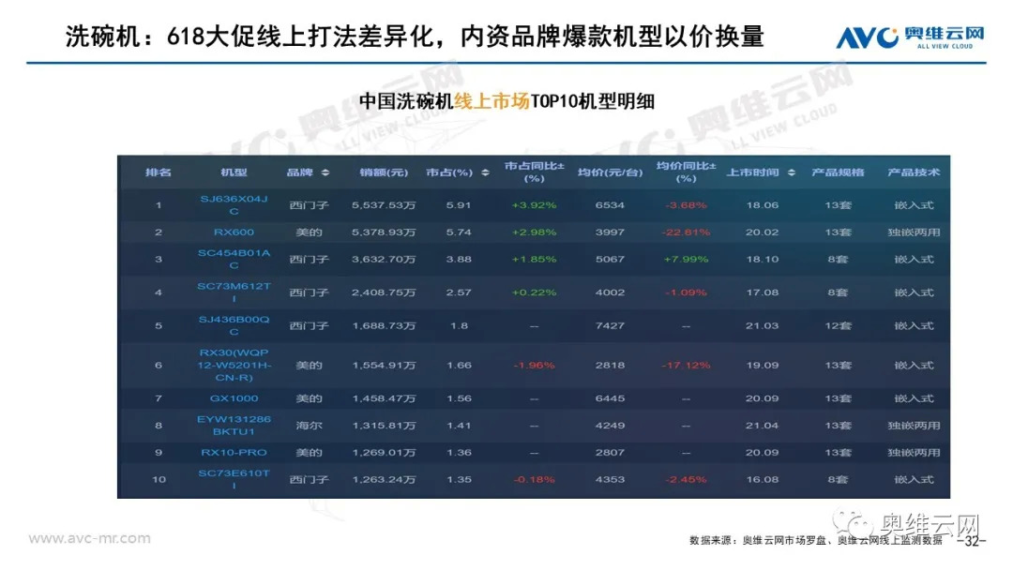1013x570 pixels.
Task: Open model link RX600
Action: point(234,232)
